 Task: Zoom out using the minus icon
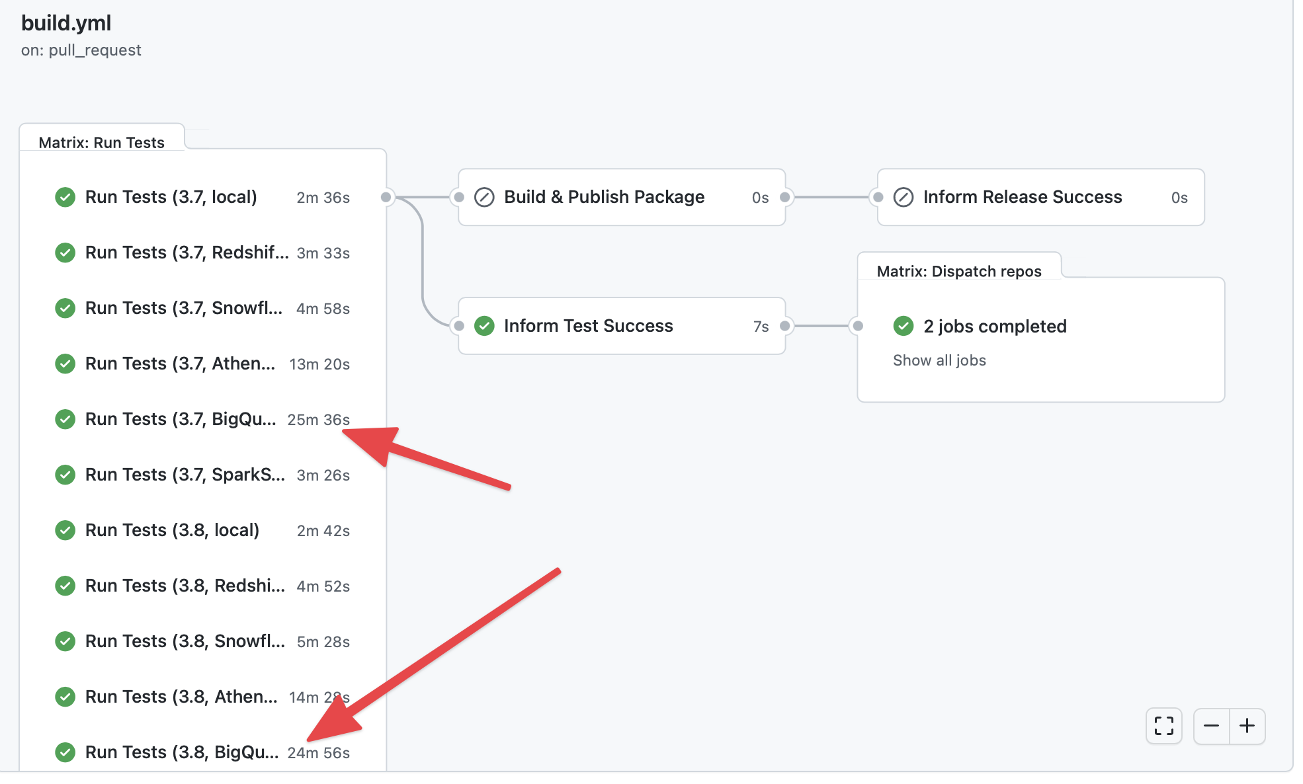pyautogui.click(x=1212, y=726)
